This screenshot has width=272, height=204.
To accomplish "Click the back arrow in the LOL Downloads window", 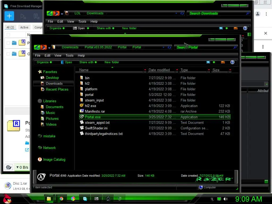I will coord(50,13).
